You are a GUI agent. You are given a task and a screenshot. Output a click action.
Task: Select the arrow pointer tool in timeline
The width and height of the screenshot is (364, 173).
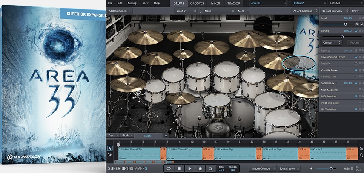point(110,149)
